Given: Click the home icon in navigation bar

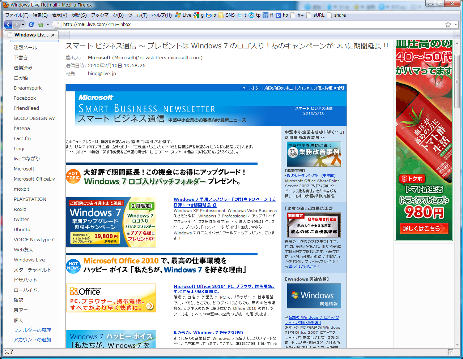Looking at the screenshot, I should [x=41, y=25].
